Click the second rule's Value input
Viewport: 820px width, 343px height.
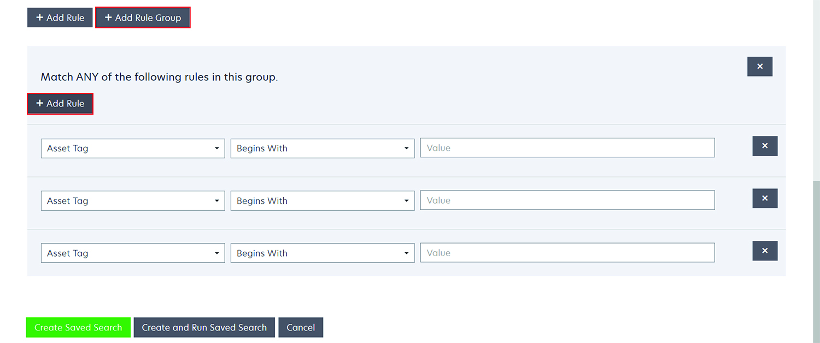tap(567, 200)
